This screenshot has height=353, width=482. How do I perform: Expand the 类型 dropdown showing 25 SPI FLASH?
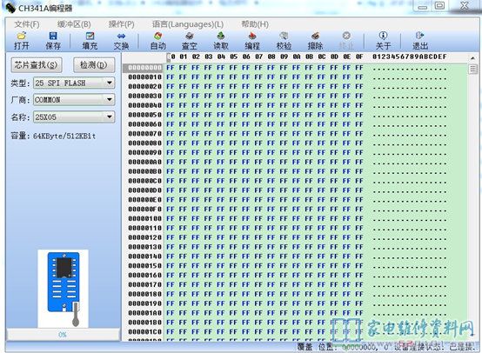click(x=74, y=83)
